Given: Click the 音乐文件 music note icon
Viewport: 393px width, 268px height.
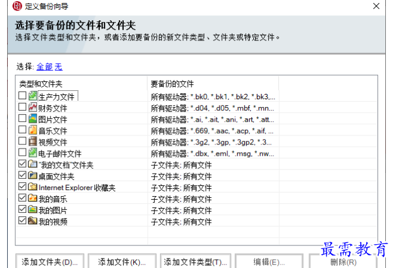Looking at the screenshot, I should [x=33, y=130].
